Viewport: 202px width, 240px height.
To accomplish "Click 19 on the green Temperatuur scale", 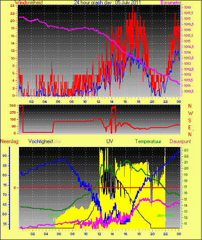I will [x=186, y=175].
